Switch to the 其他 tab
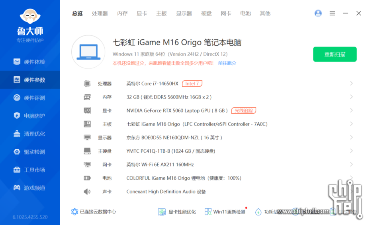Image resolution: width=368 pixels, height=225 pixels. [x=265, y=14]
